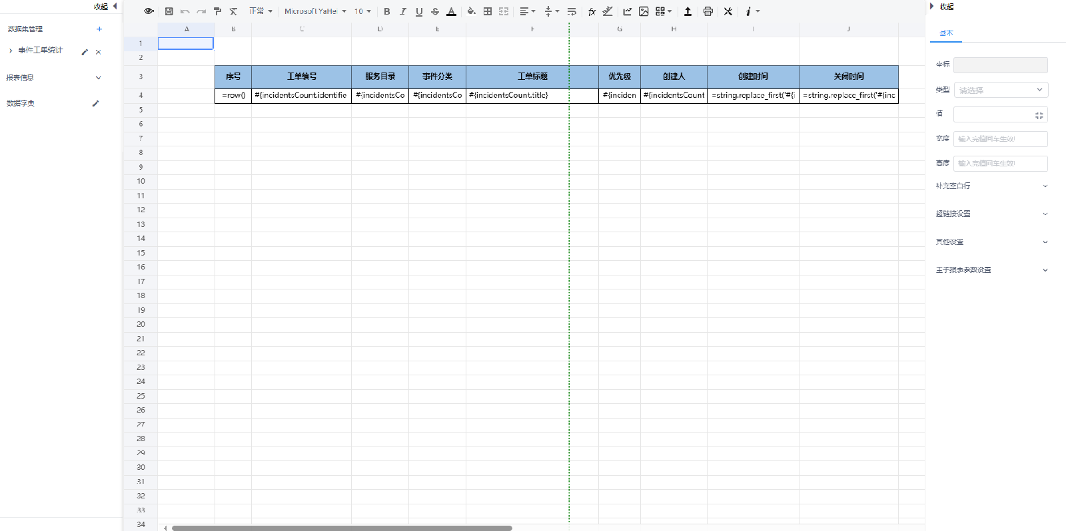Click the horizontal scrollbar thumb
Viewport: 1066px width, 531px height.
[342, 528]
